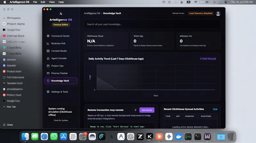The image size is (256, 143).
Task: Click Refresh Screen button
Action: coord(178,13)
